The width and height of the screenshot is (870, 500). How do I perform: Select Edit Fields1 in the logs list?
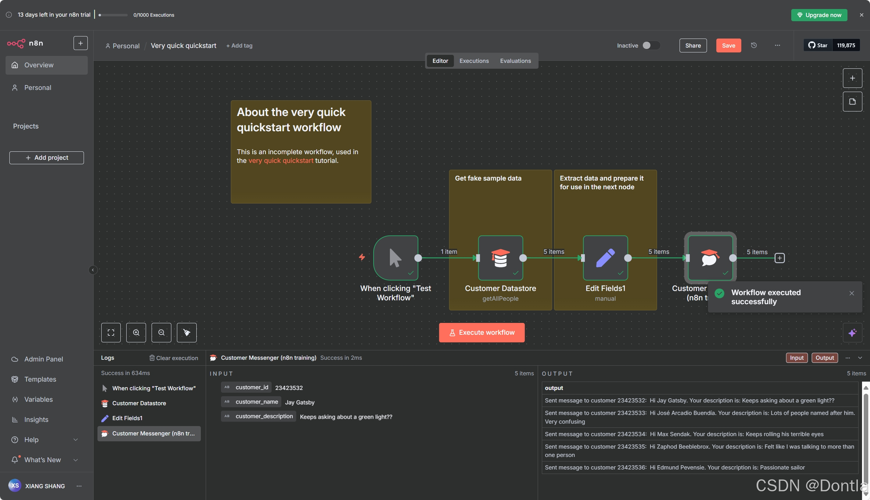[127, 418]
